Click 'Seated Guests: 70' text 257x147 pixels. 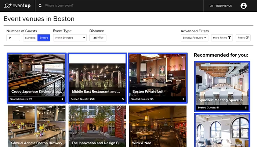tap(21, 99)
